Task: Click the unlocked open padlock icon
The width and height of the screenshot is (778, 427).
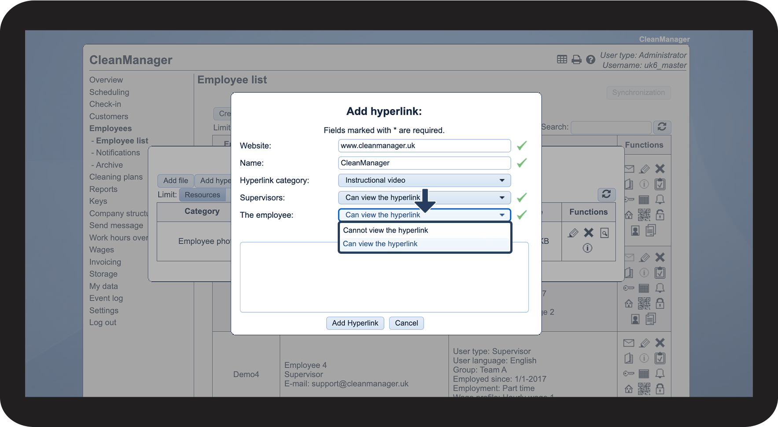Action: pos(660,215)
